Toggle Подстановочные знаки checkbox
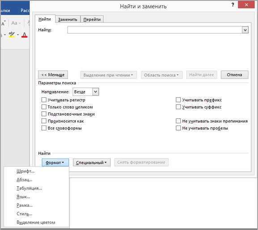258x230 pixels. (44, 114)
